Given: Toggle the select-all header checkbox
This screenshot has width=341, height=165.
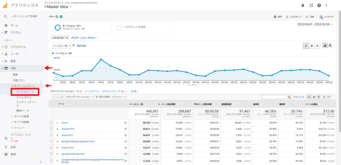Looking at the screenshot, I should click(x=51, y=104).
